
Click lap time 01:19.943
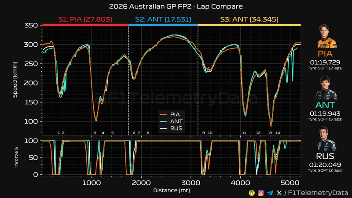click(x=325, y=114)
